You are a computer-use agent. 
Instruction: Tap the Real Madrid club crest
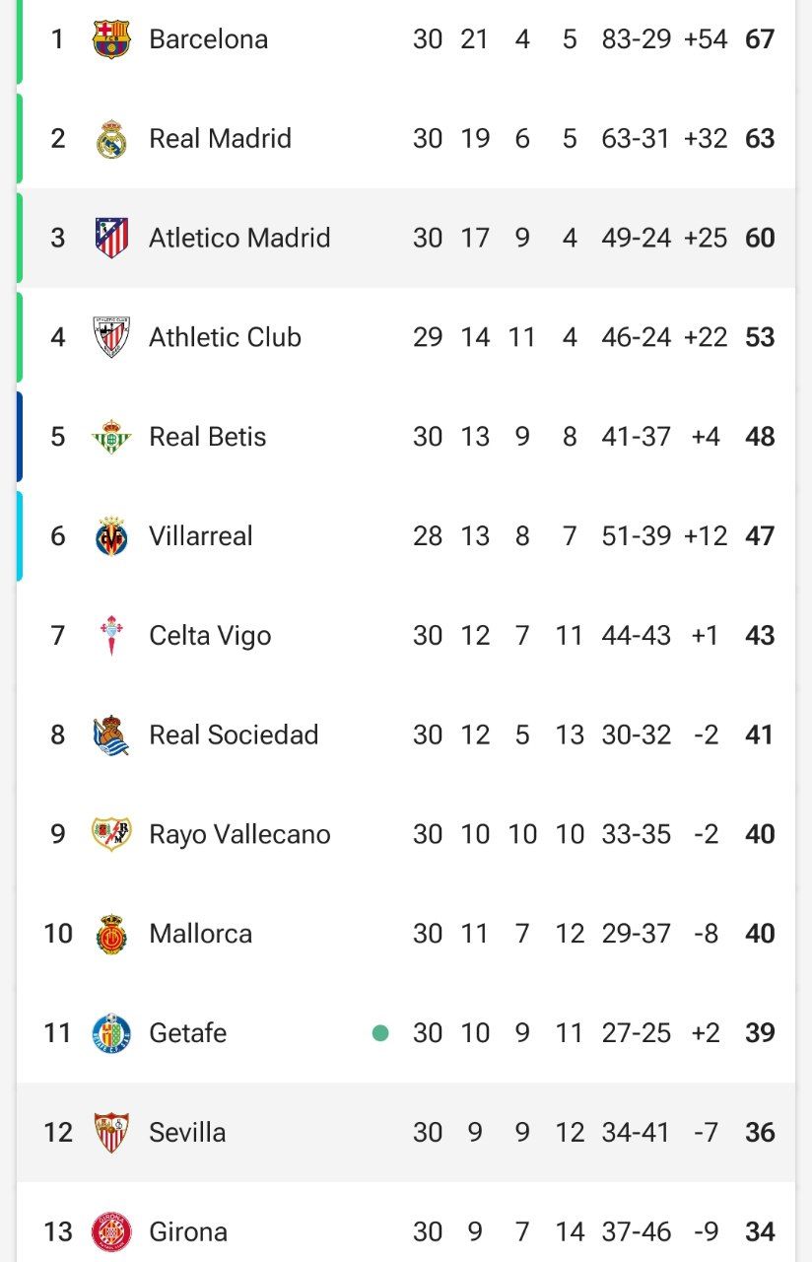(x=111, y=139)
